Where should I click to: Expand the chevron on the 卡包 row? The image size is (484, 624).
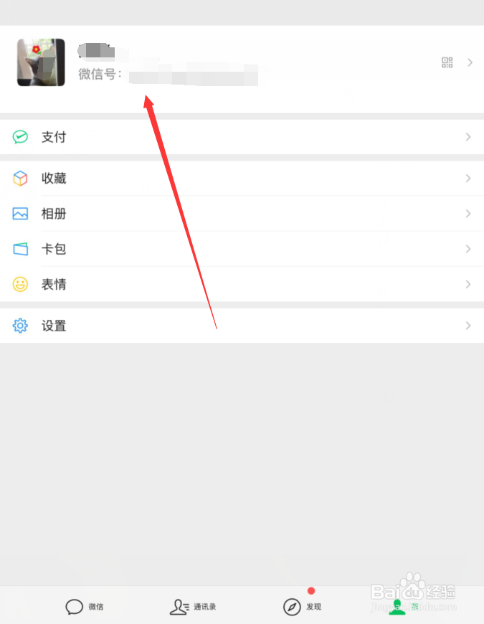tap(468, 249)
